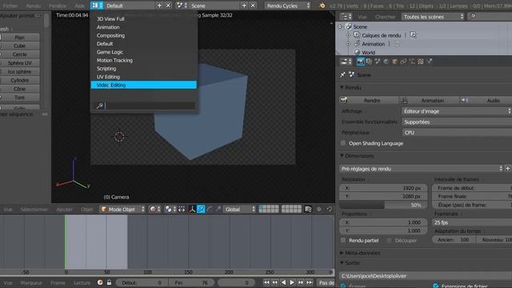512x288 pixels.
Task: Toggle Extensions de fichier checkbox
Action: (x=435, y=286)
